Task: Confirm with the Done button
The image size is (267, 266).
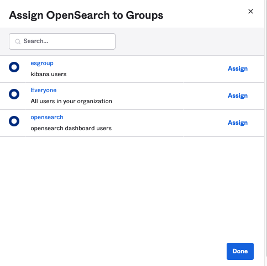Action: [x=240, y=251]
